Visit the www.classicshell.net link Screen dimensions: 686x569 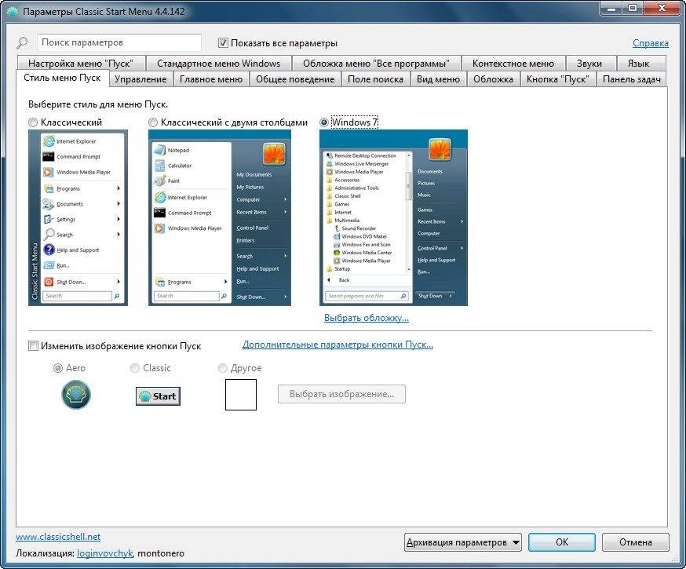point(58,537)
